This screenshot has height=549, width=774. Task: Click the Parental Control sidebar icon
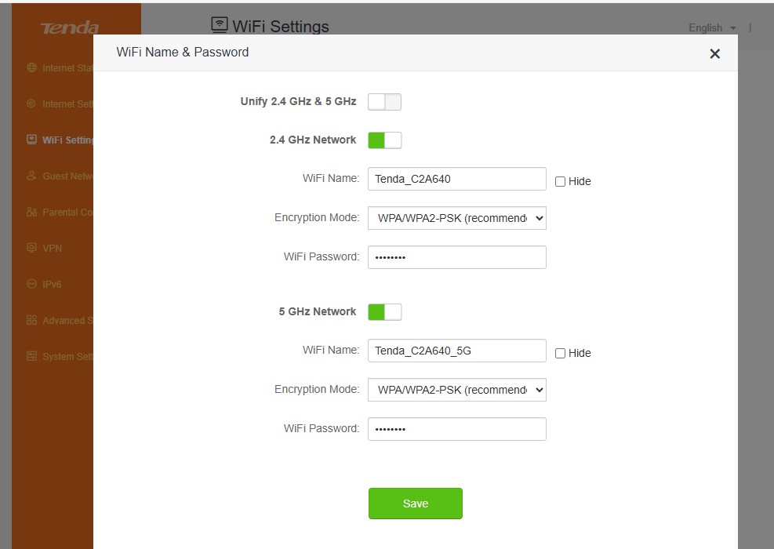[31, 212]
